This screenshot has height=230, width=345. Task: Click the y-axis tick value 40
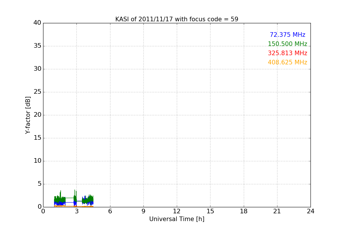(37, 23)
